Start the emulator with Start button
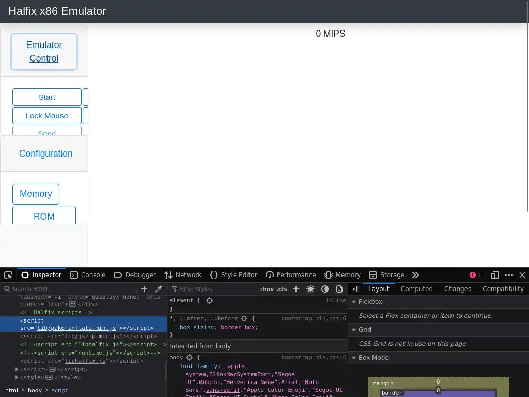Image resolution: width=529 pixels, height=397 pixels. pyautogui.click(x=47, y=97)
